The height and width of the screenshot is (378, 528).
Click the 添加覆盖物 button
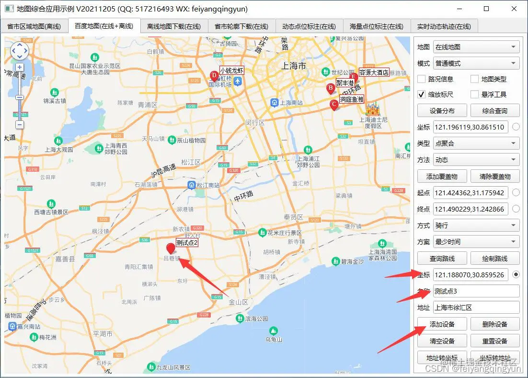tap(442, 177)
